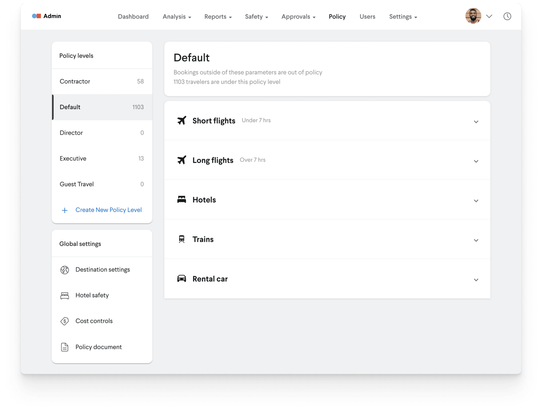The height and width of the screenshot is (411, 542).
Task: Click the 'Policy levels' panel heading
Action: (76, 56)
